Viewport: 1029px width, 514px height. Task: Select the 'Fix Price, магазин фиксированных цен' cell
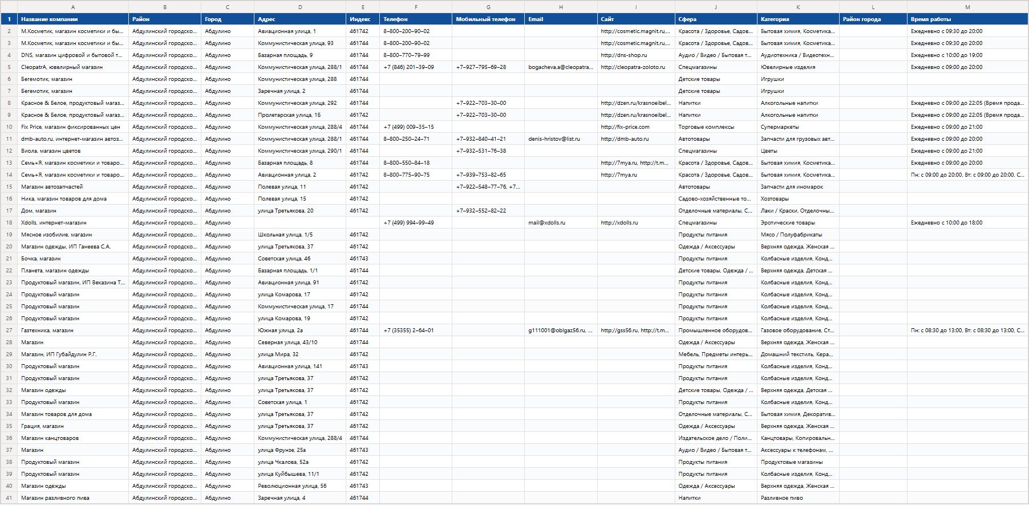tap(73, 127)
